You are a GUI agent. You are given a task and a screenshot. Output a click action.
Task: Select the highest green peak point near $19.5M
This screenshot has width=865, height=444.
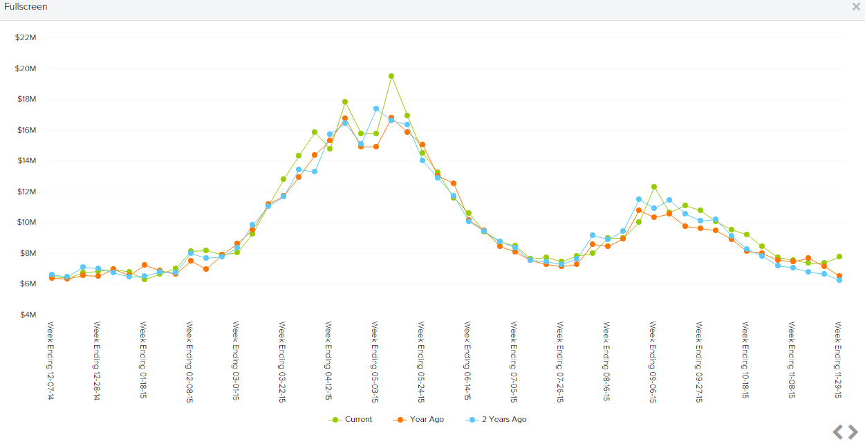tap(391, 76)
